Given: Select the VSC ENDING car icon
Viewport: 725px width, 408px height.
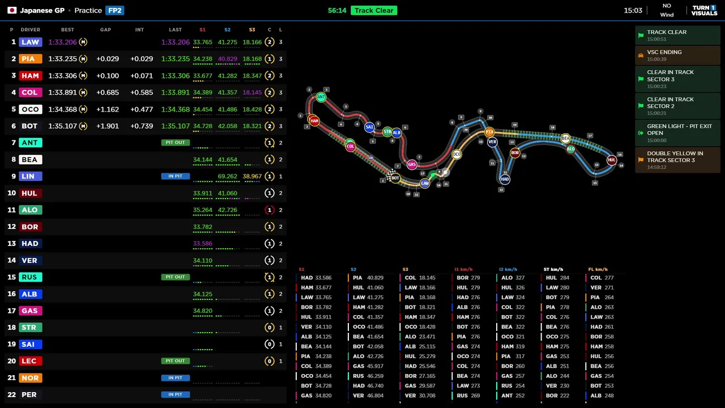Looking at the screenshot, I should (641, 56).
